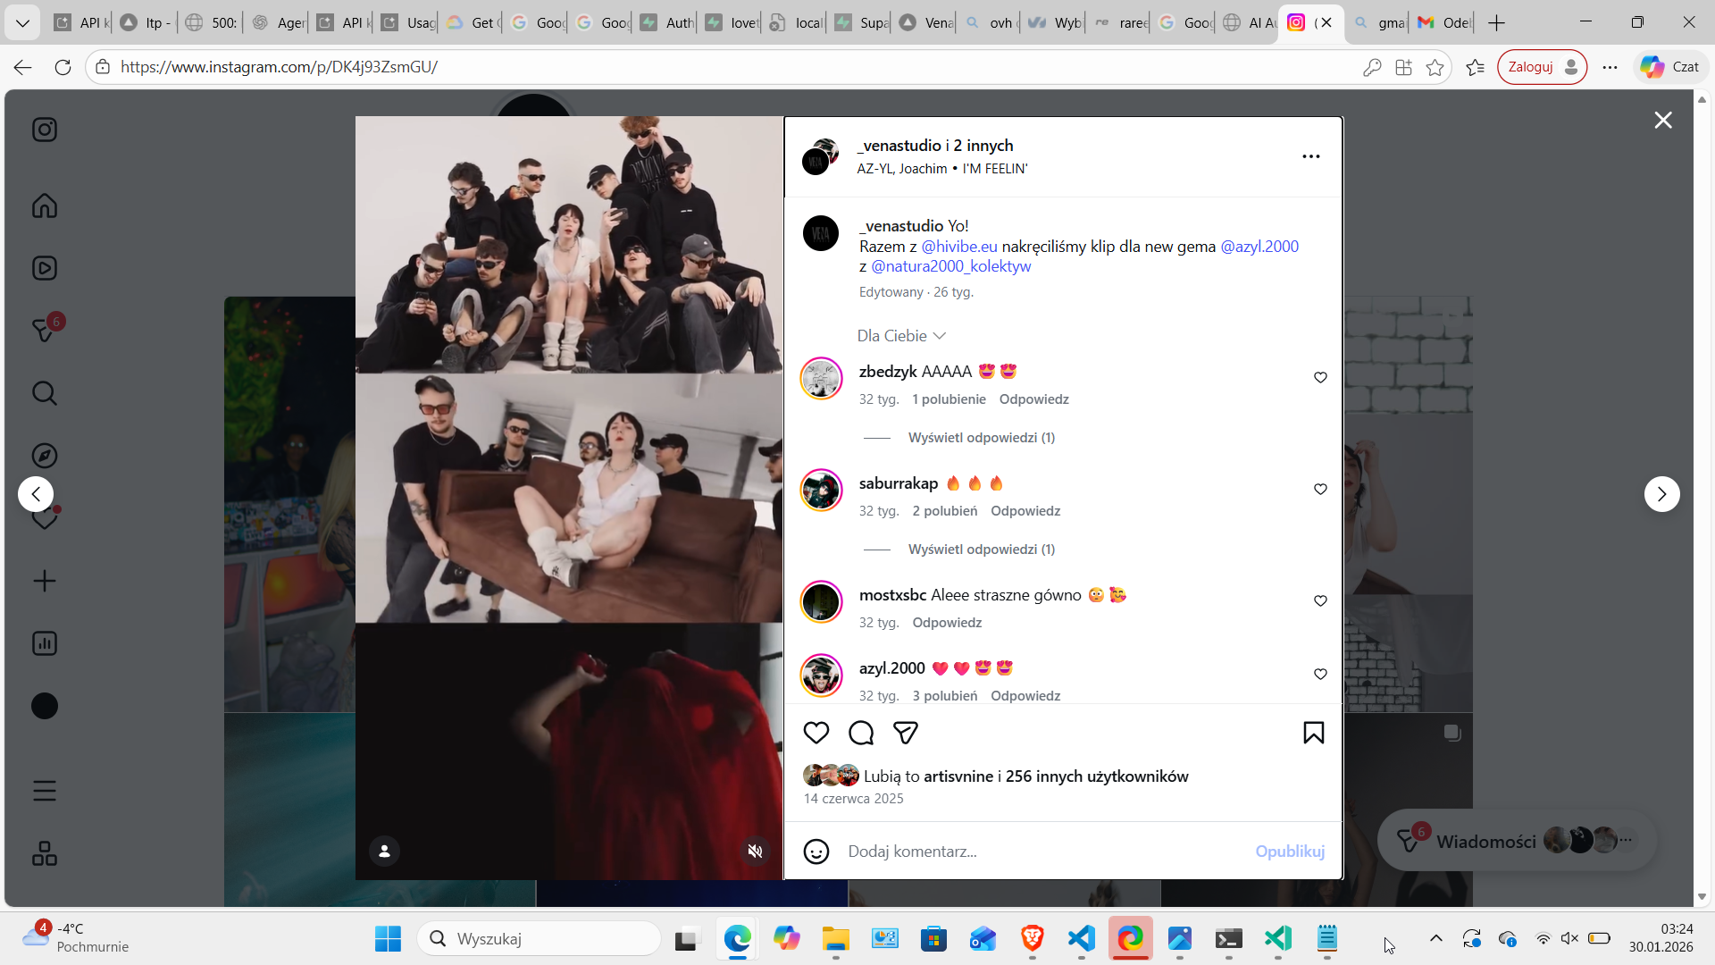Open Search magnifier in Instagram sidebar

click(44, 393)
